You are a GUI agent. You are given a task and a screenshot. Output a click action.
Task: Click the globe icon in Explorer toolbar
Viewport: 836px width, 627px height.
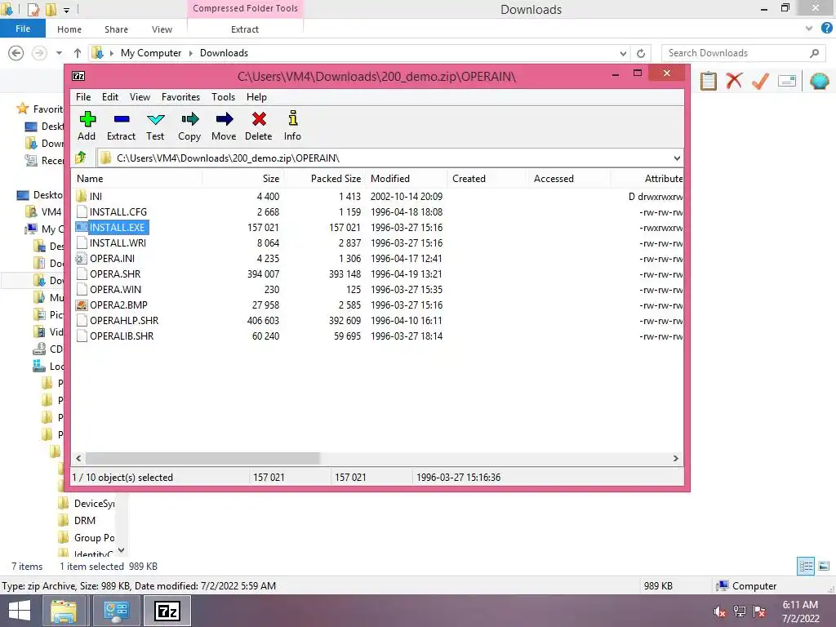point(820,81)
